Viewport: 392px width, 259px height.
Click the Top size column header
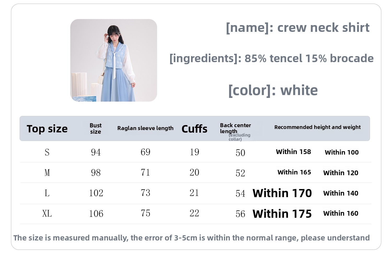pyautogui.click(x=47, y=129)
